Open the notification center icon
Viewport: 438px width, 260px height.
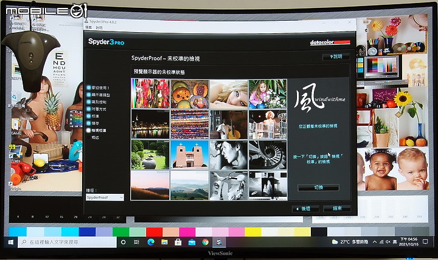pos(425,242)
